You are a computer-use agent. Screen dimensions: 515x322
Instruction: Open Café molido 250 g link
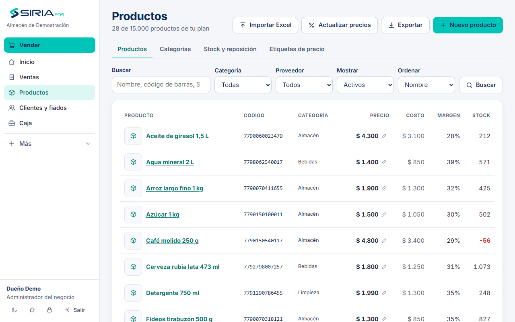pos(172,241)
